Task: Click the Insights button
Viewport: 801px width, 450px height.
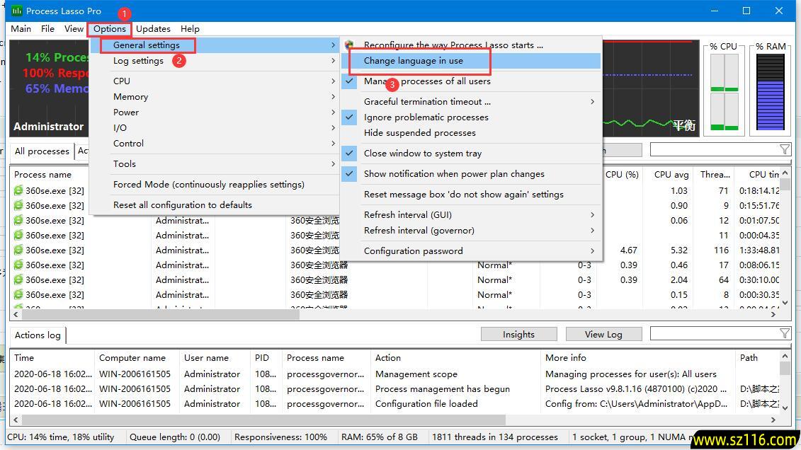Action: (518, 334)
